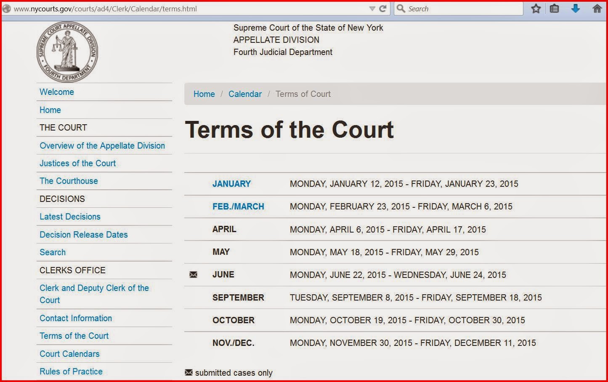The image size is (608, 382).
Task: Open URL history dropdown arrow
Action: click(372, 9)
